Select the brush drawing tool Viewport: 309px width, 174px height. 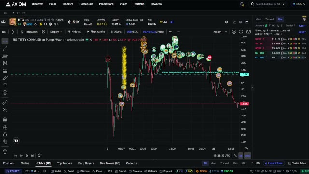coord(5,78)
